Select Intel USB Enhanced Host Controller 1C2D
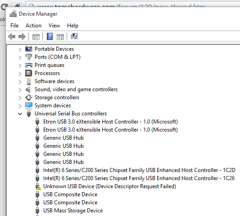The width and height of the screenshot is (240, 216). tap(139, 170)
